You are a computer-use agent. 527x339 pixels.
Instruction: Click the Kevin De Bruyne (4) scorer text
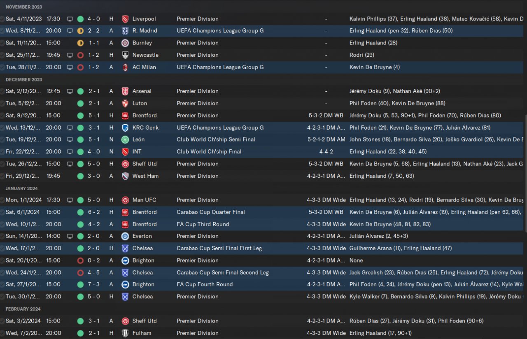[375, 67]
